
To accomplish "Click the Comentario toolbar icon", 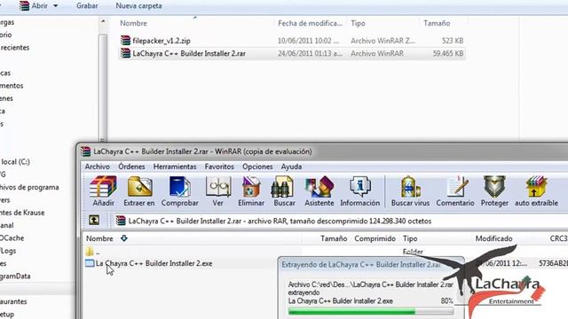I will point(455,191).
